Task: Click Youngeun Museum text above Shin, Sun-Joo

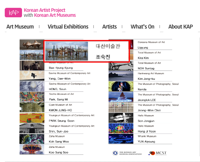Action: (x=72, y=126)
